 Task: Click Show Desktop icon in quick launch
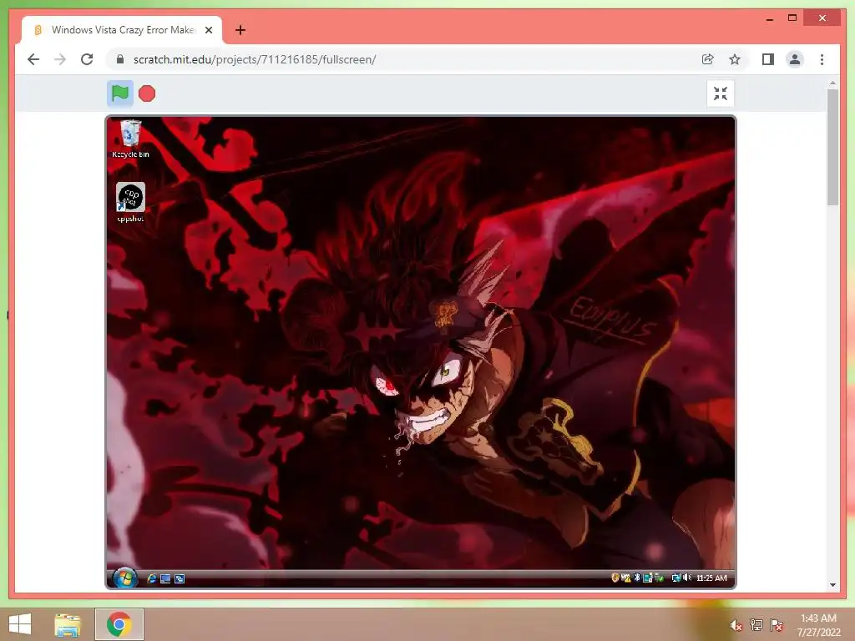[x=165, y=578]
